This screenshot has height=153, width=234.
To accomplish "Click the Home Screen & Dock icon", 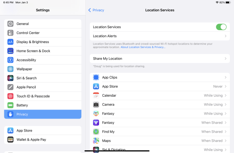I will 11,51.
